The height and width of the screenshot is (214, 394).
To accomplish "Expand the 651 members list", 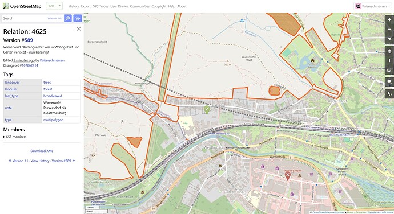I will (15, 137).
